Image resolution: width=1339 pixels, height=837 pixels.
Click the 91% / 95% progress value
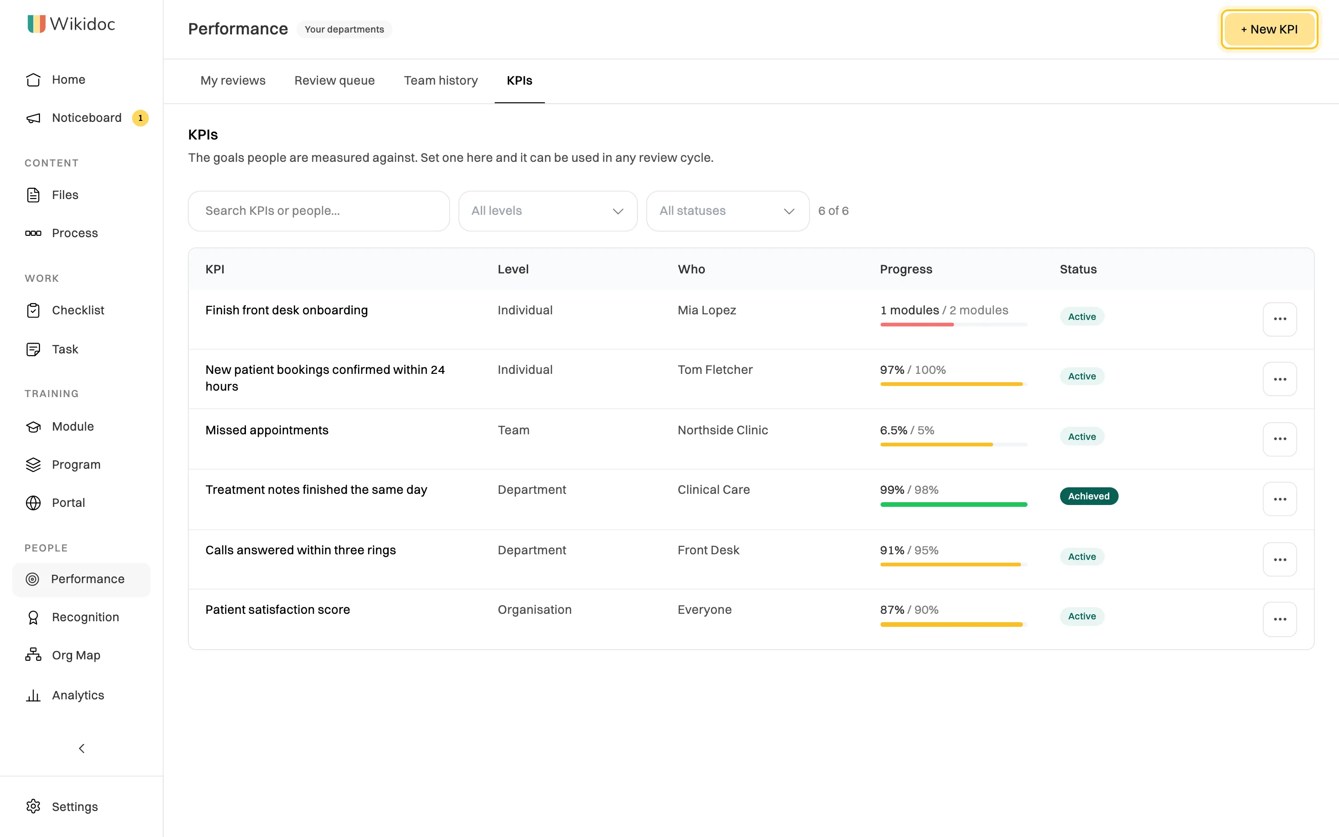click(909, 550)
